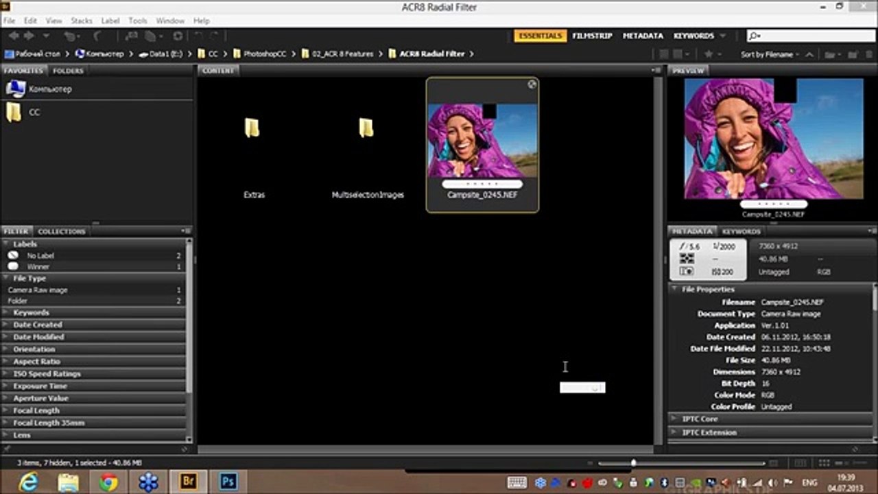Open the Folders panel tab
The width and height of the screenshot is (878, 494).
68,71
